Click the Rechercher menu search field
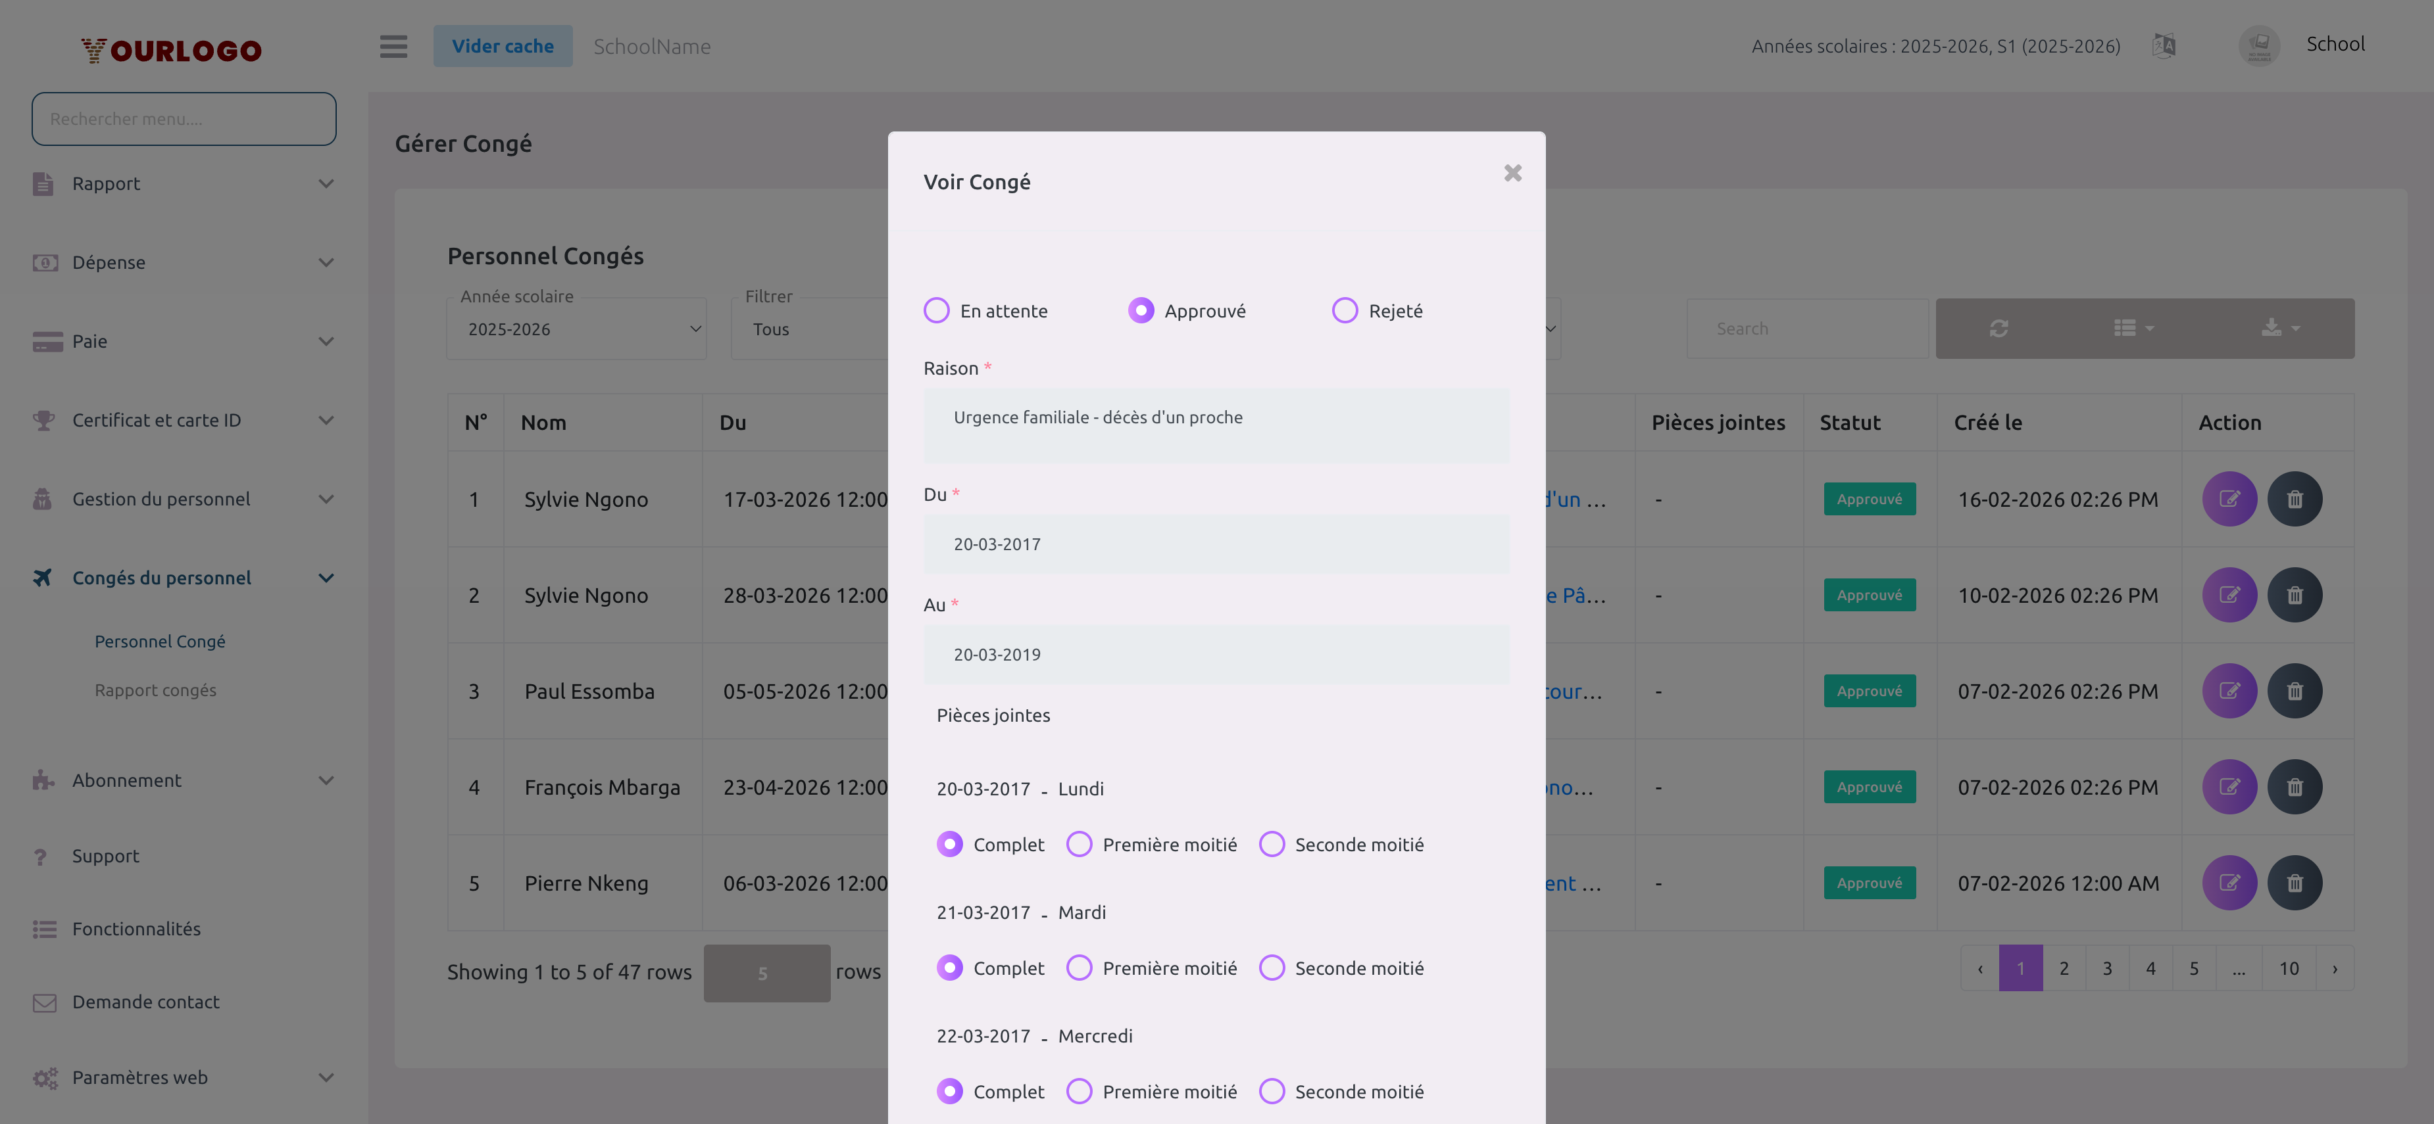Viewport: 2434px width, 1124px height. tap(184, 119)
